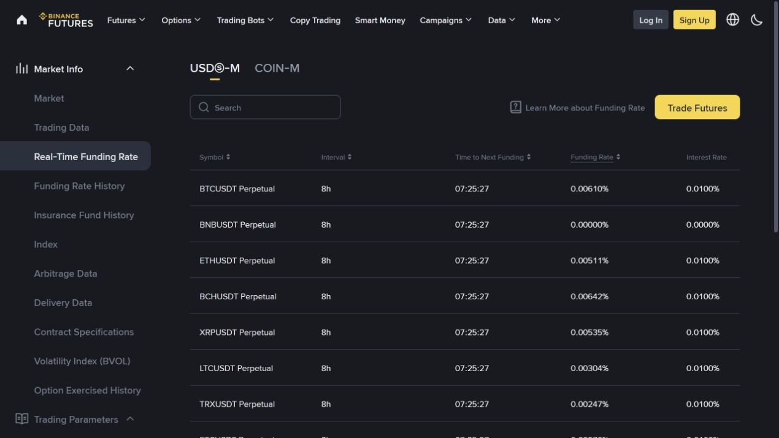The height and width of the screenshot is (438, 779).
Task: Open LTCUSDT Perpetual row
Action: [464, 368]
